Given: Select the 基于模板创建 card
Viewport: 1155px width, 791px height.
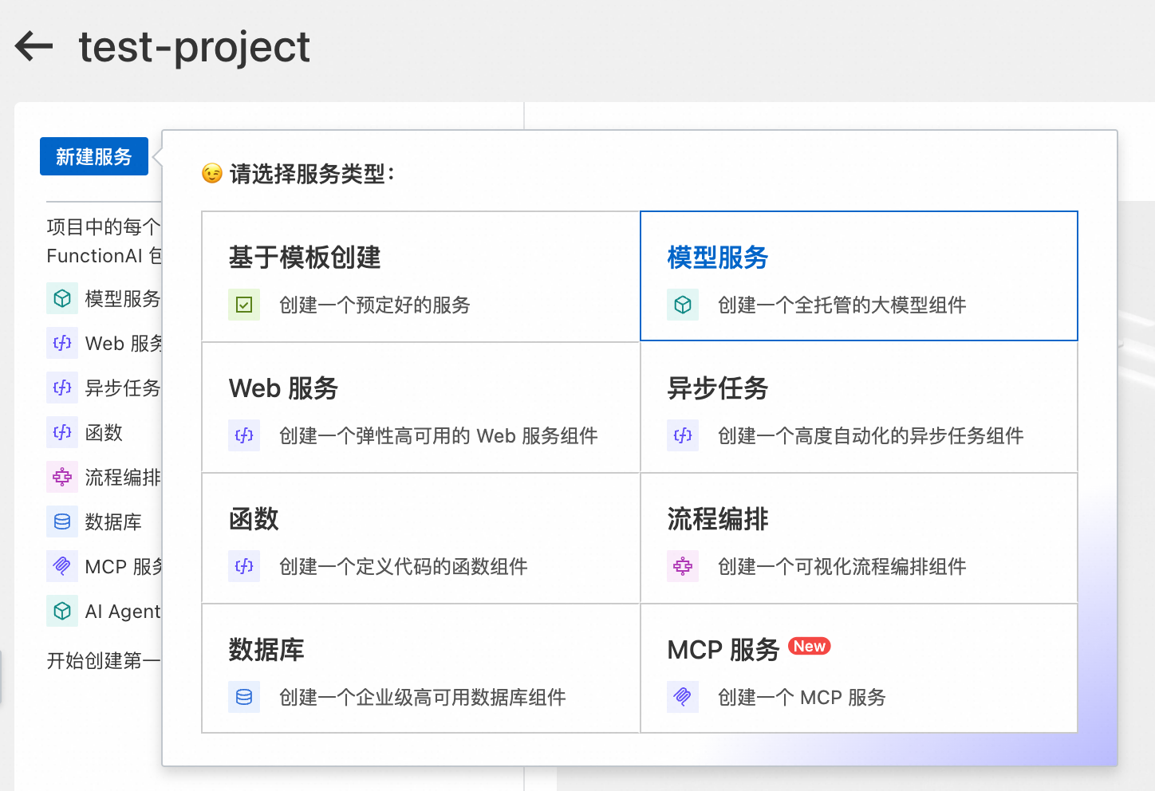Looking at the screenshot, I should pos(420,277).
